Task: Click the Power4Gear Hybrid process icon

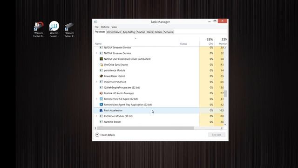Action: coord(102,76)
